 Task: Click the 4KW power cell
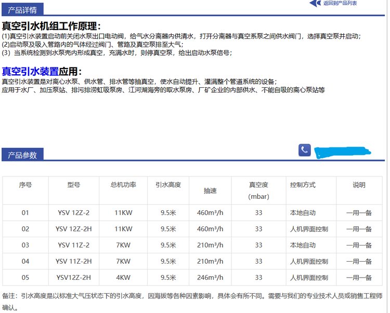tap(123, 277)
